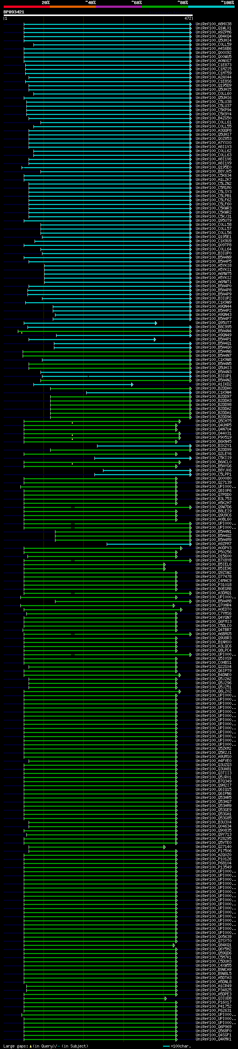Open the UniRef100_A8HX38 hit label

[213, 24]
